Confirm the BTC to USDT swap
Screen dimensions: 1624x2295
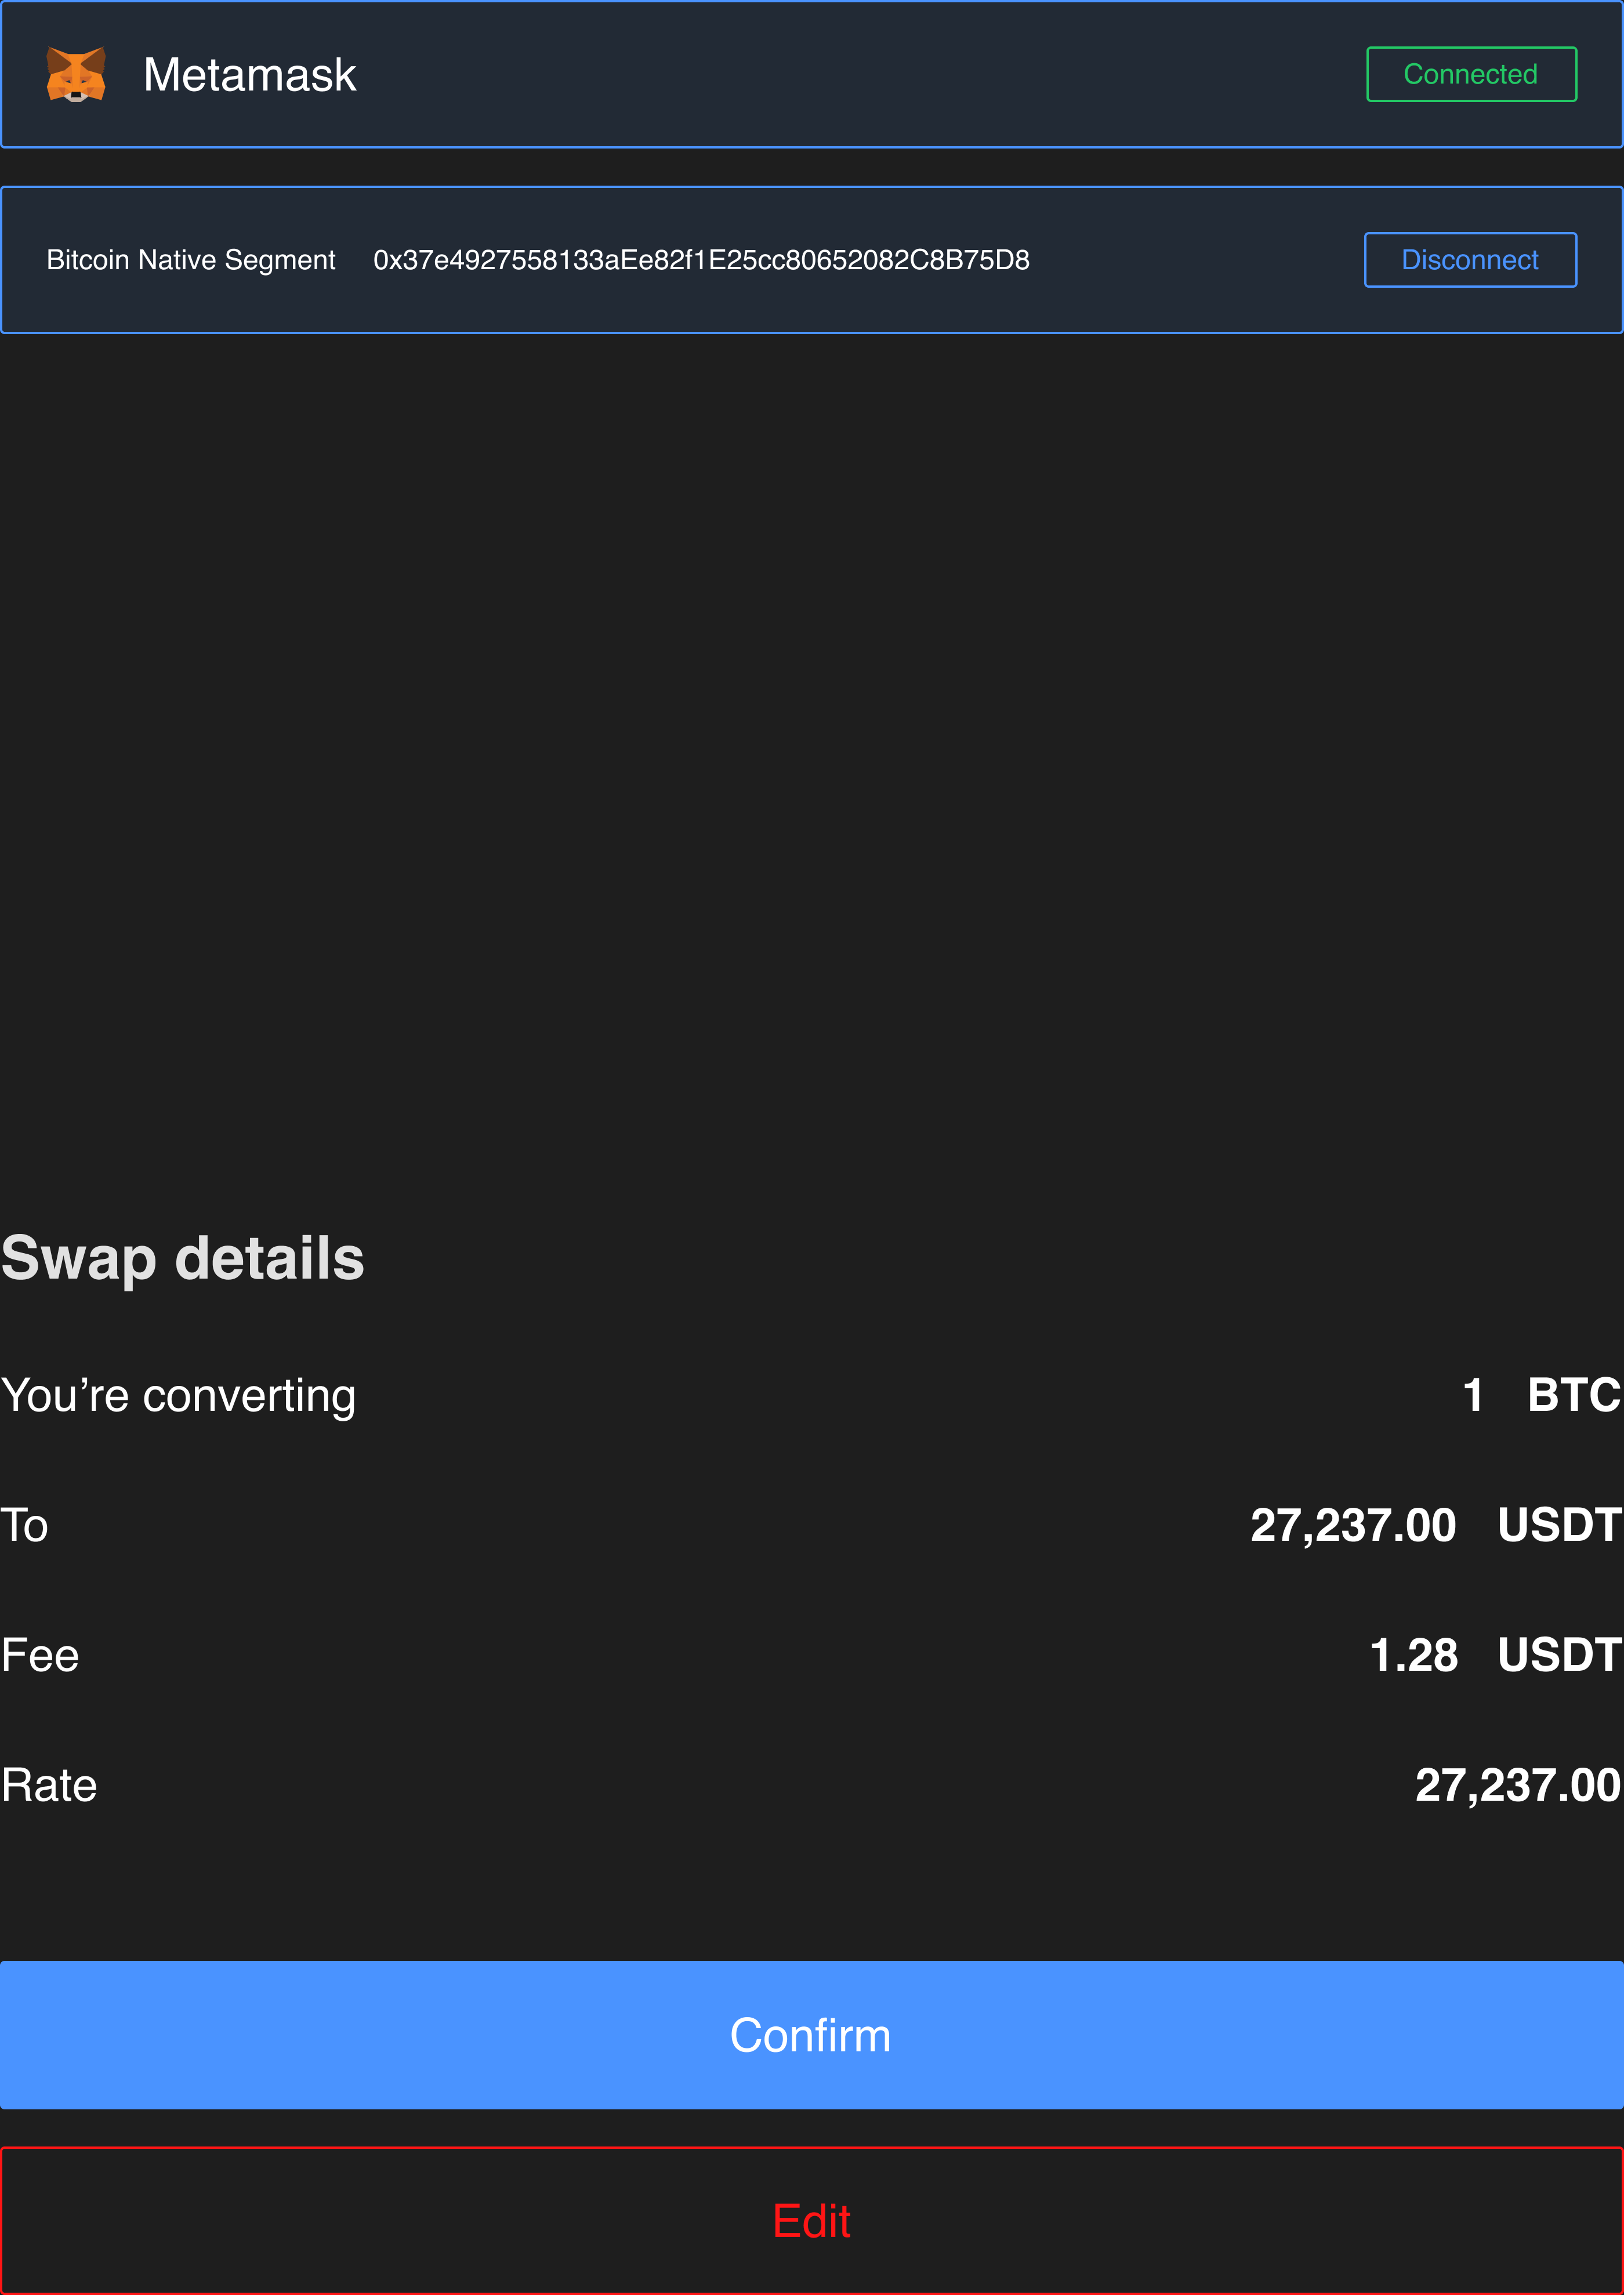(x=811, y=2035)
